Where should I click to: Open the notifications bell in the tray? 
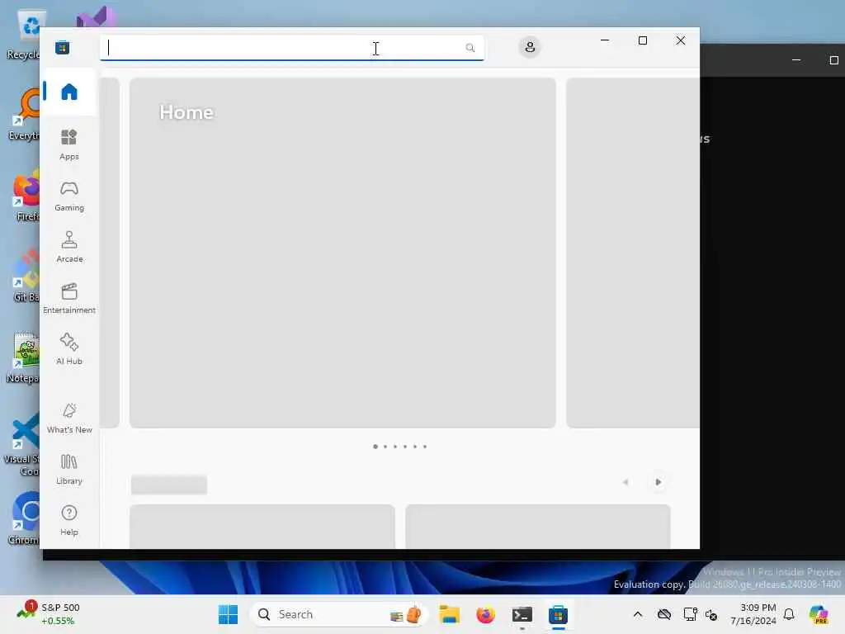tap(789, 614)
